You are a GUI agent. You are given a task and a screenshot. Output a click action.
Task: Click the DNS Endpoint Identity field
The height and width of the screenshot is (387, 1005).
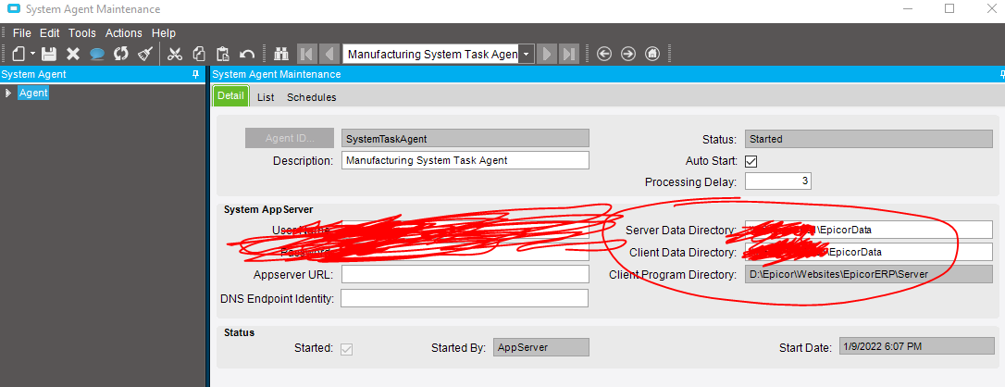(465, 298)
